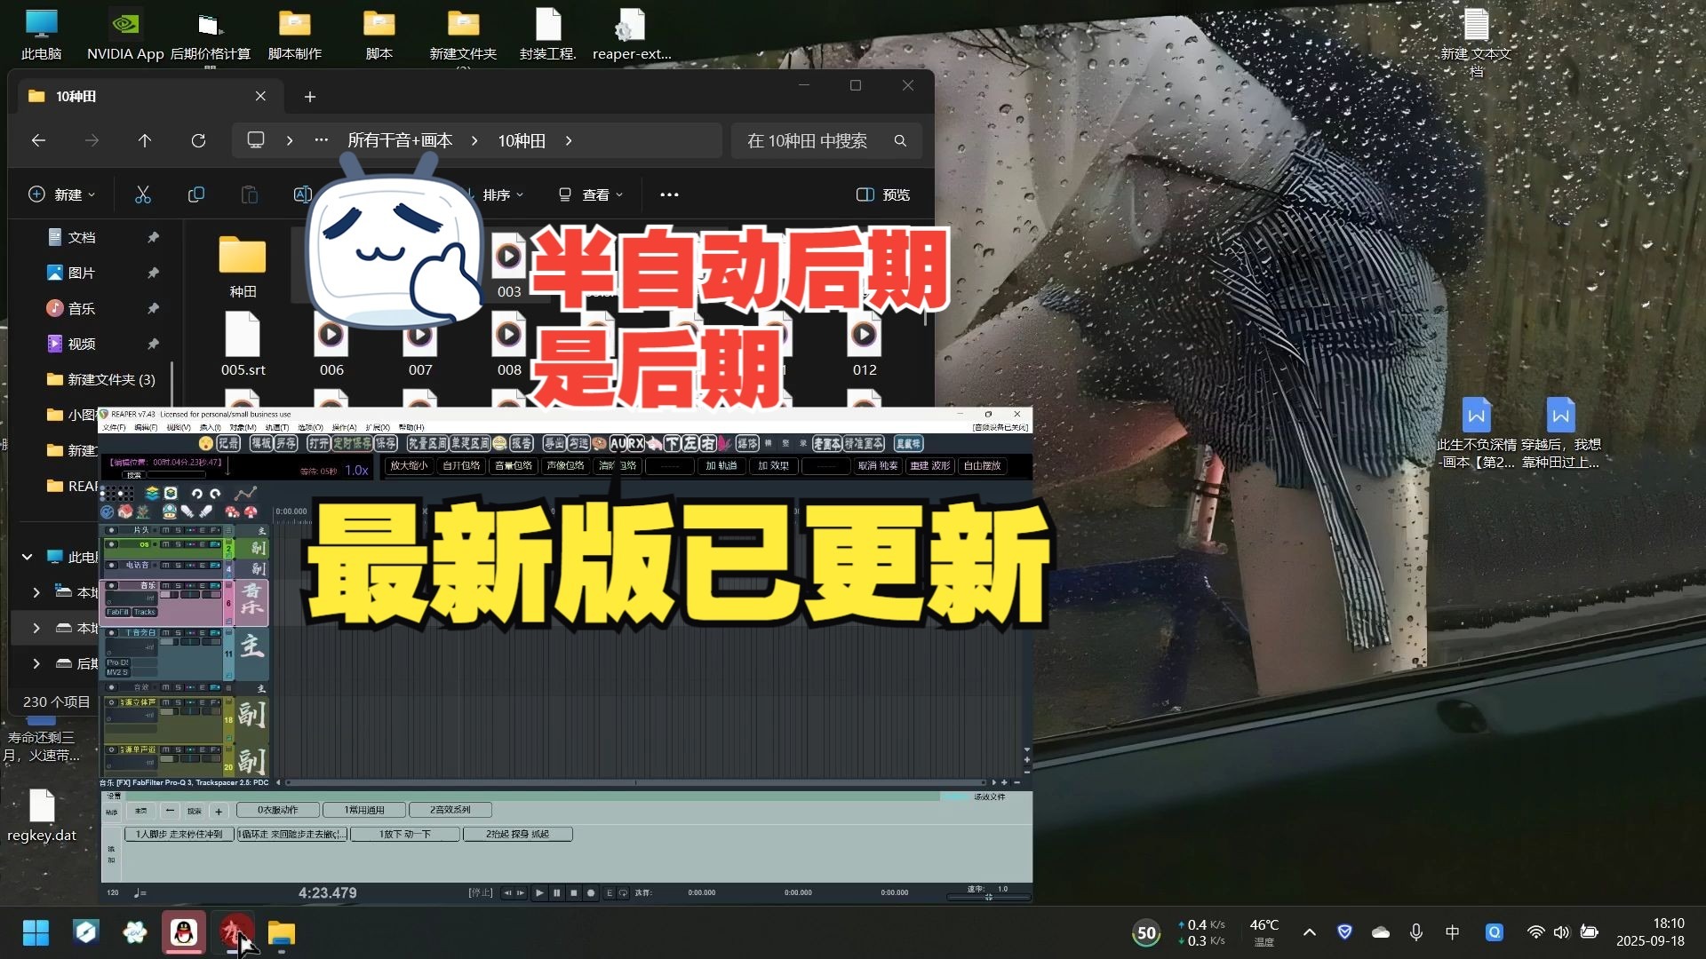This screenshot has width=1706, height=959.
Task: Click the red mushroom toolbar icon
Action: pos(251,512)
